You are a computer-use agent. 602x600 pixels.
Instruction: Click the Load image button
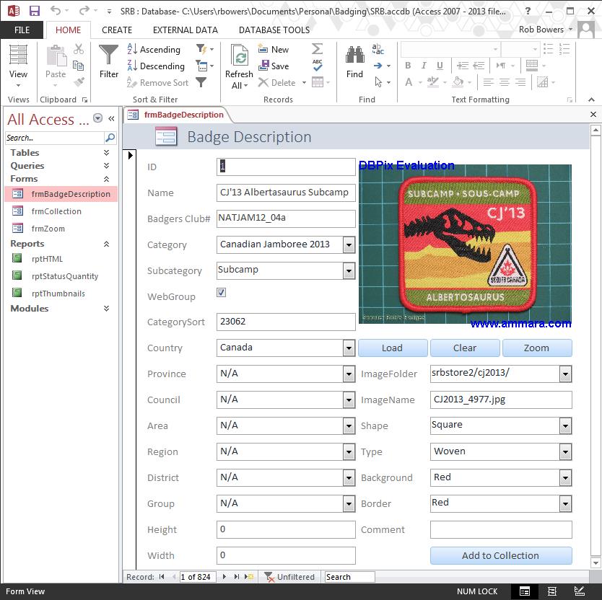tap(393, 348)
